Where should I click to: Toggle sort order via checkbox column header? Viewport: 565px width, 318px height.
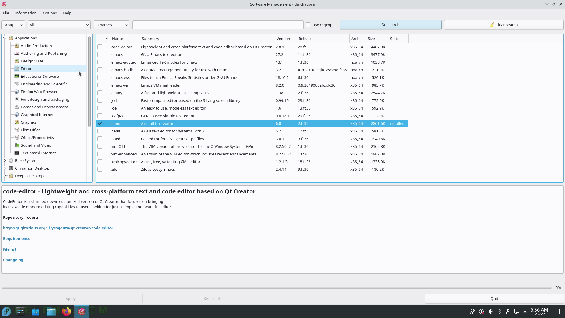[103, 39]
